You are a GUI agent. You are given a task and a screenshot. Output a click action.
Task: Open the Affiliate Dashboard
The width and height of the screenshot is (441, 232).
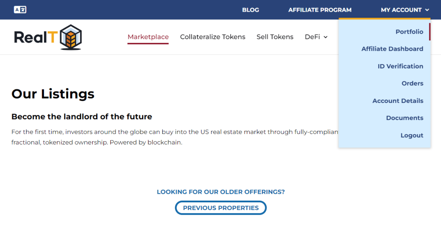tap(392, 49)
